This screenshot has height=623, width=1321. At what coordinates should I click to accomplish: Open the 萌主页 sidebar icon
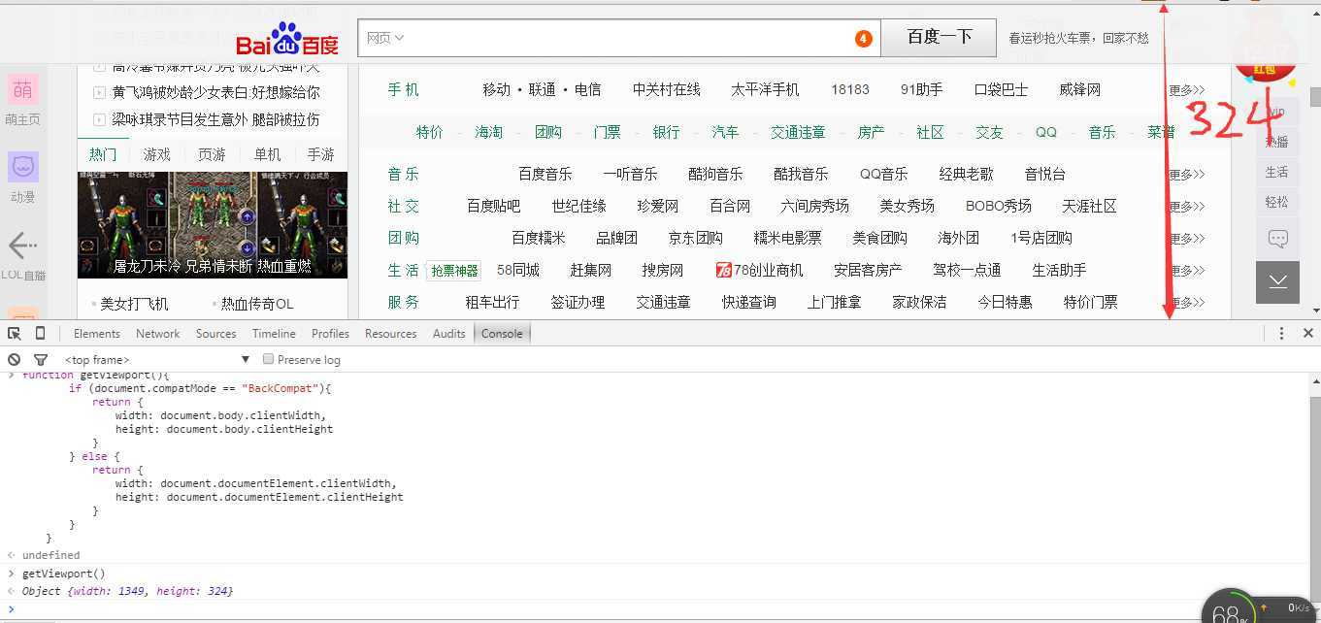(x=23, y=89)
